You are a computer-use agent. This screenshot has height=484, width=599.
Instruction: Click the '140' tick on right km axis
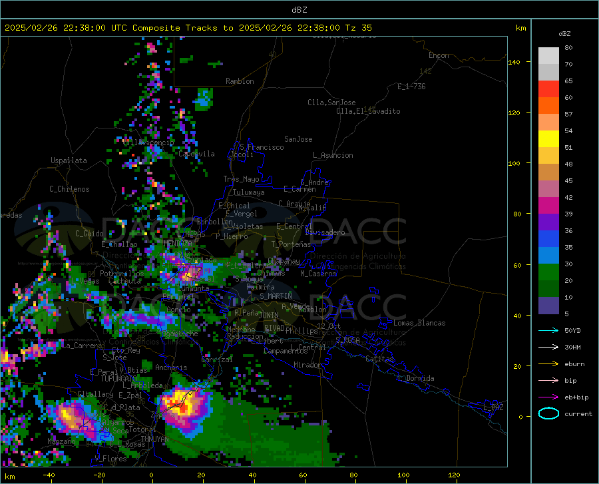514,62
